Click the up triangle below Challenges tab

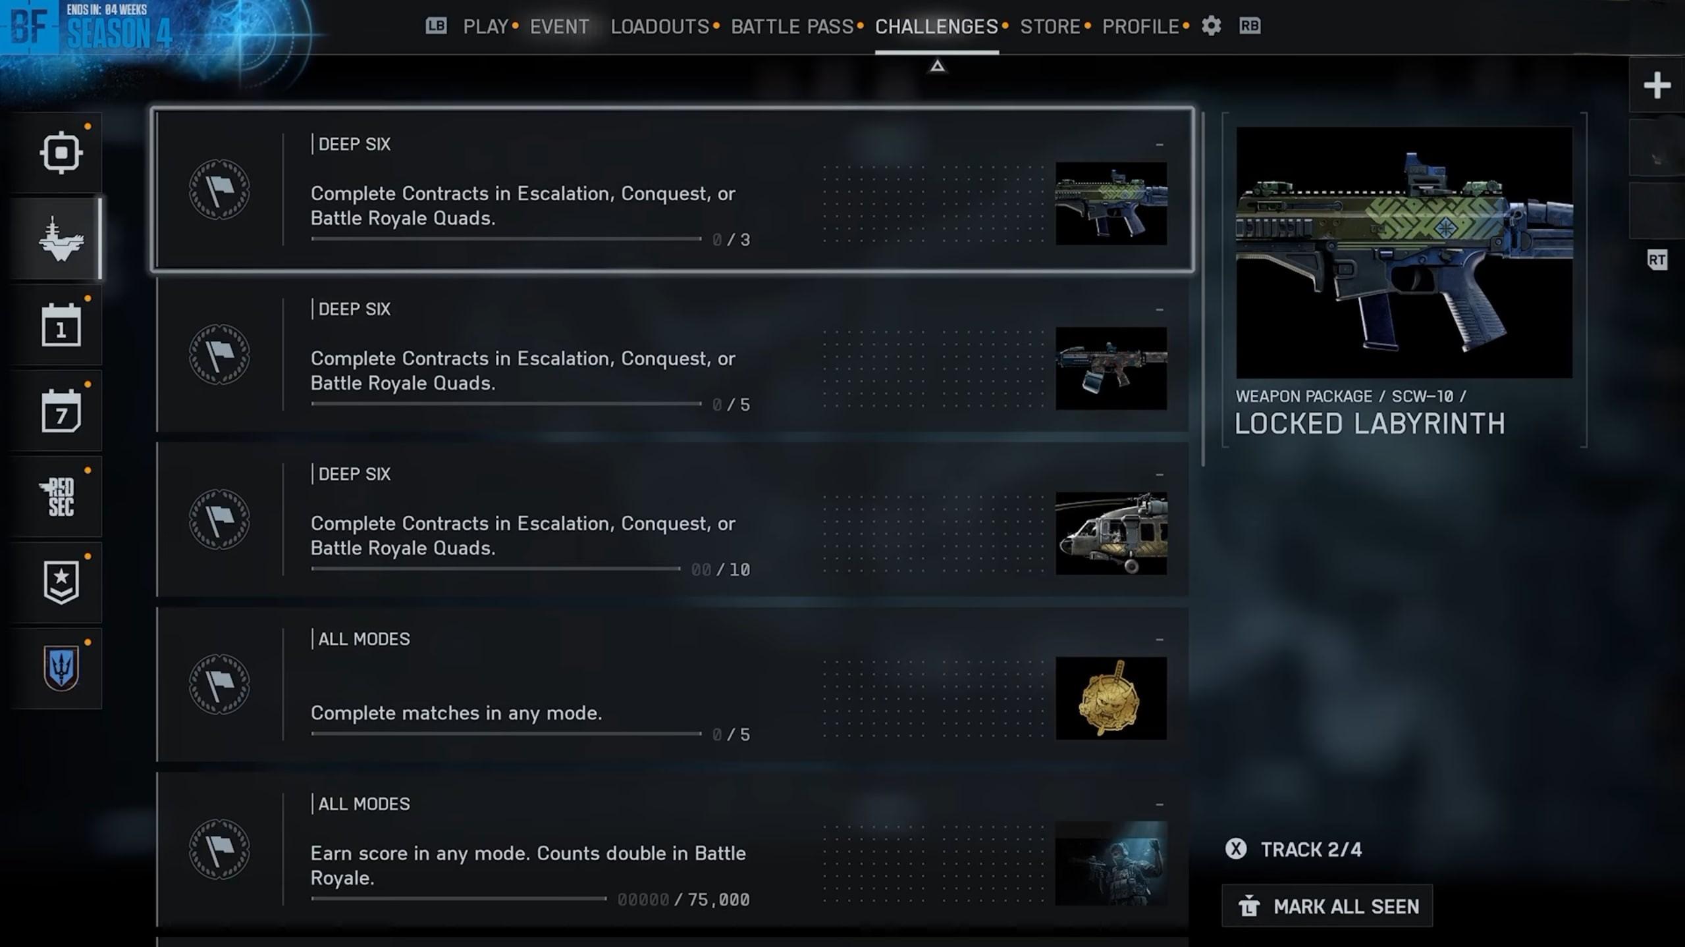pos(937,66)
